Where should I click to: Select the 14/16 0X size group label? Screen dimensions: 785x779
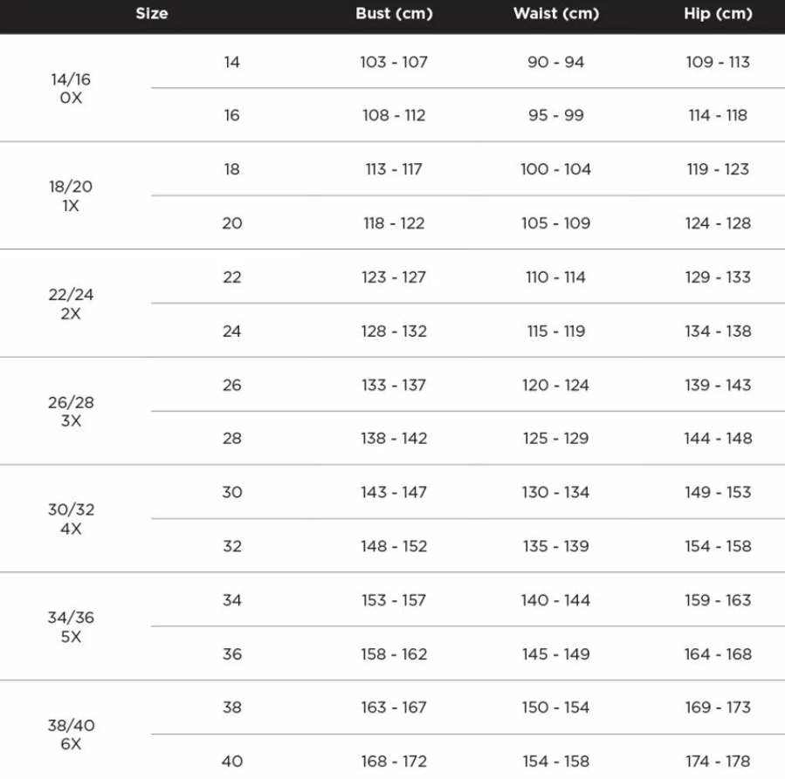[x=71, y=88]
